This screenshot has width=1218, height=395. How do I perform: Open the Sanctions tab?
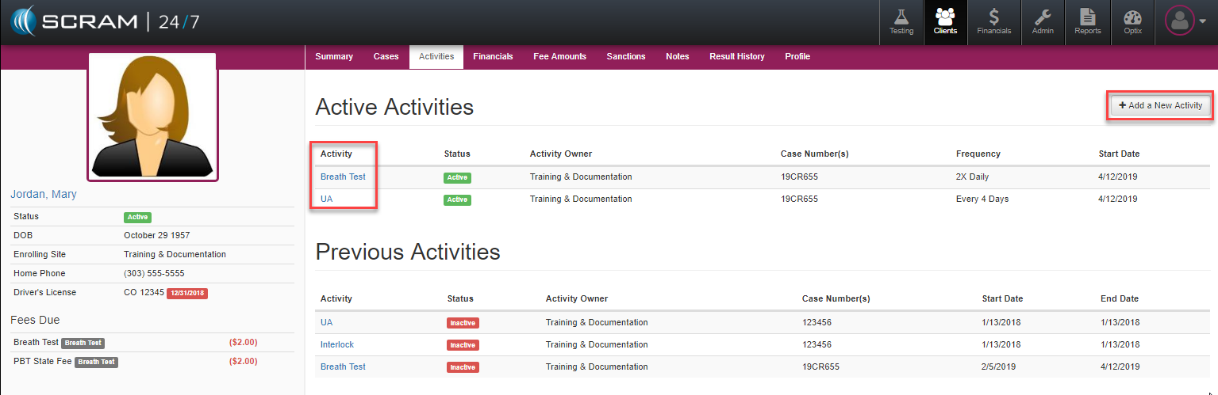pyautogui.click(x=625, y=57)
